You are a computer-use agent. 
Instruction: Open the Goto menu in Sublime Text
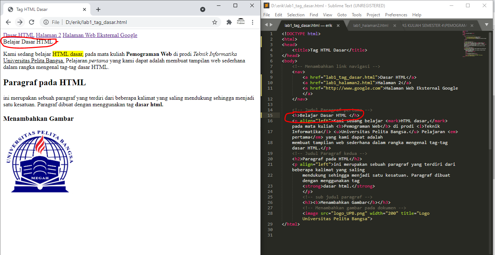[x=342, y=15]
